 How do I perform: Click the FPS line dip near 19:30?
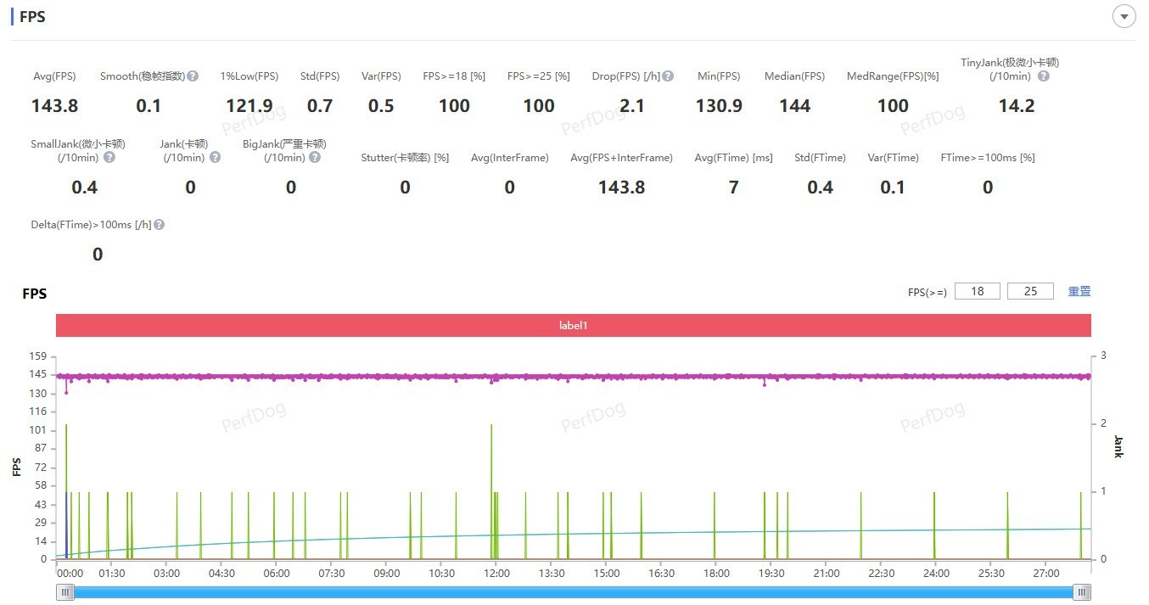(764, 384)
